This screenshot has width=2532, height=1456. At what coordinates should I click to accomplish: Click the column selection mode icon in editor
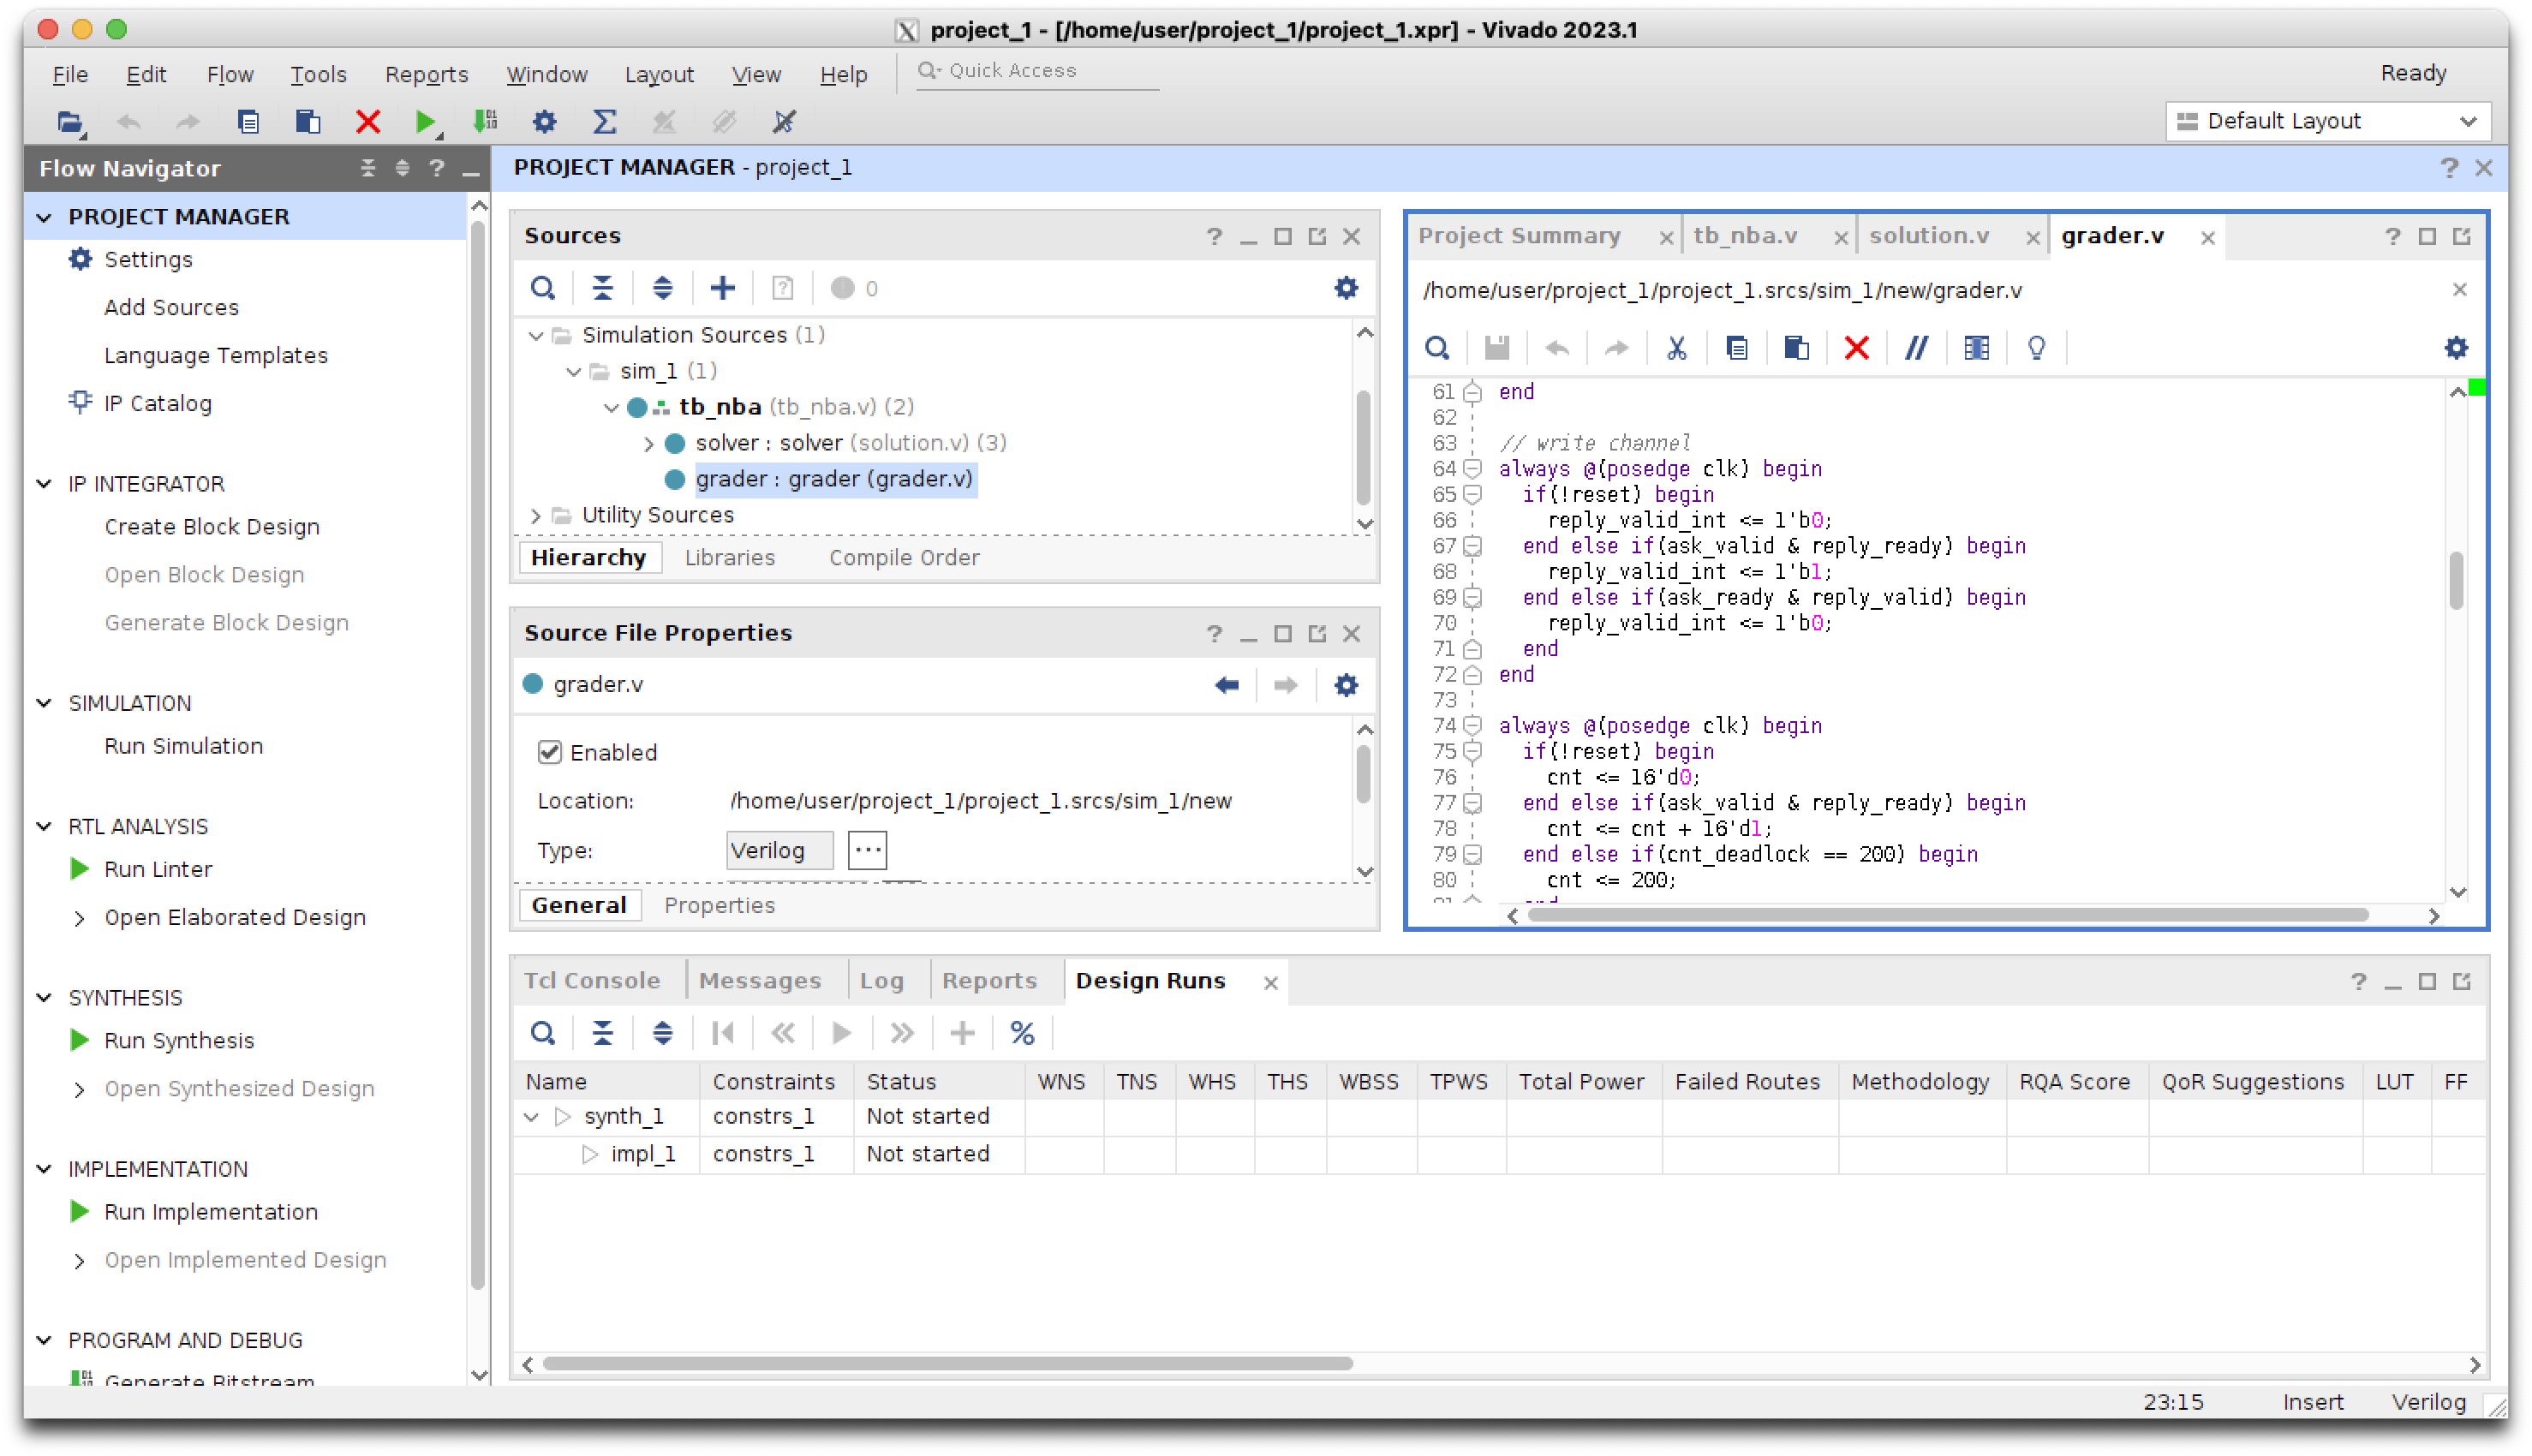pyautogui.click(x=1976, y=348)
